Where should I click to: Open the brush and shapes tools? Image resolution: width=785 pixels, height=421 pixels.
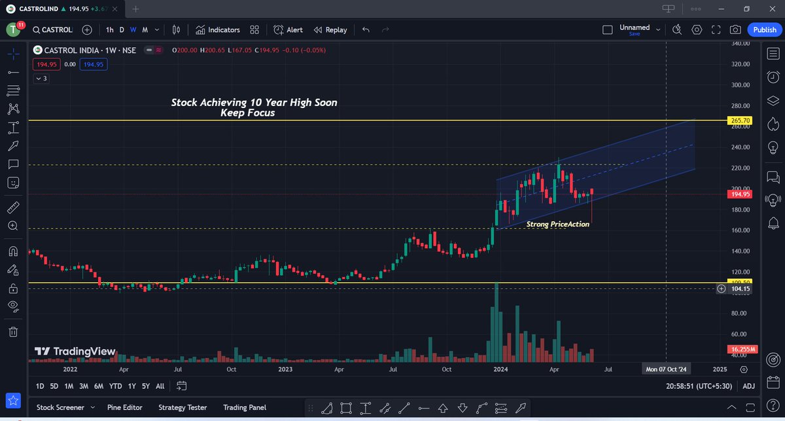coord(13,145)
